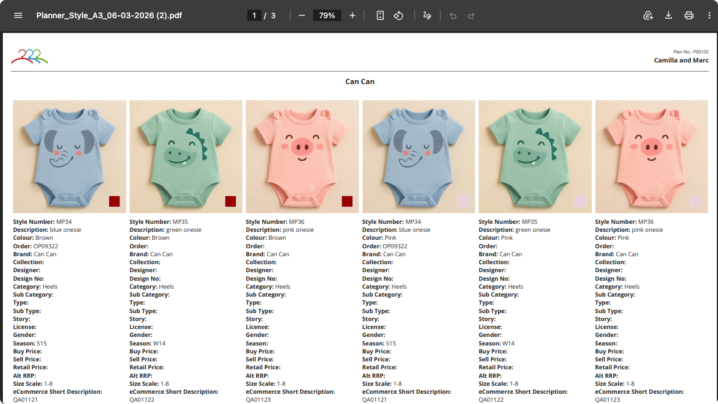The image size is (718, 404).
Task: Click the redo arrow icon
Action: click(471, 15)
